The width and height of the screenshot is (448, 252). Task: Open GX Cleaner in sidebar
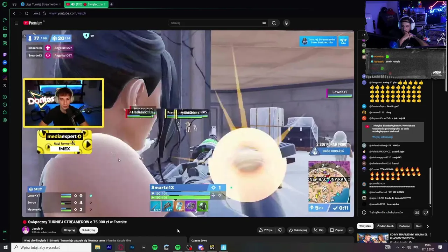5,28
